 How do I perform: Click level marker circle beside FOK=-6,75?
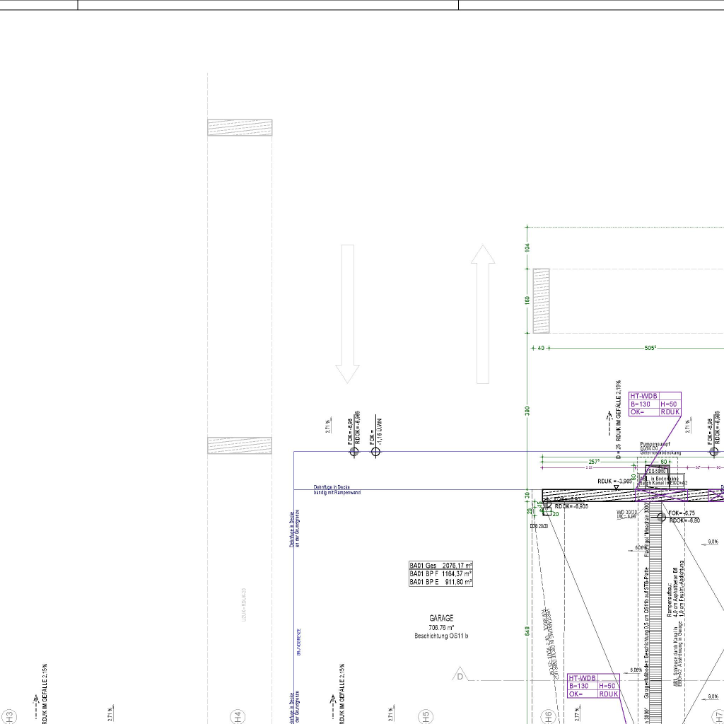(662, 517)
